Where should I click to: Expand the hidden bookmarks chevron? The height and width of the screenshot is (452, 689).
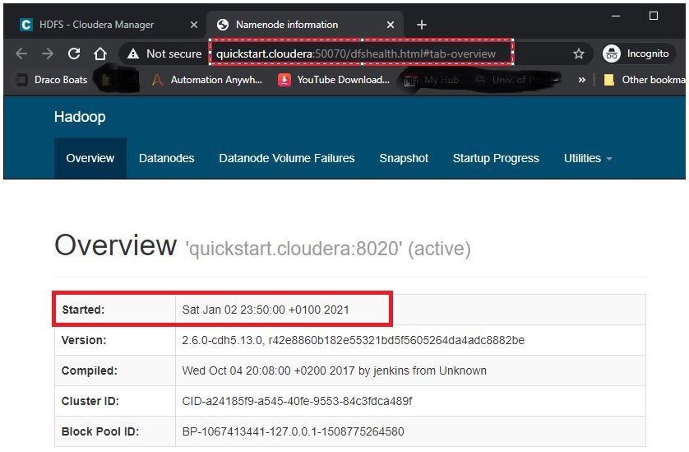coord(582,80)
